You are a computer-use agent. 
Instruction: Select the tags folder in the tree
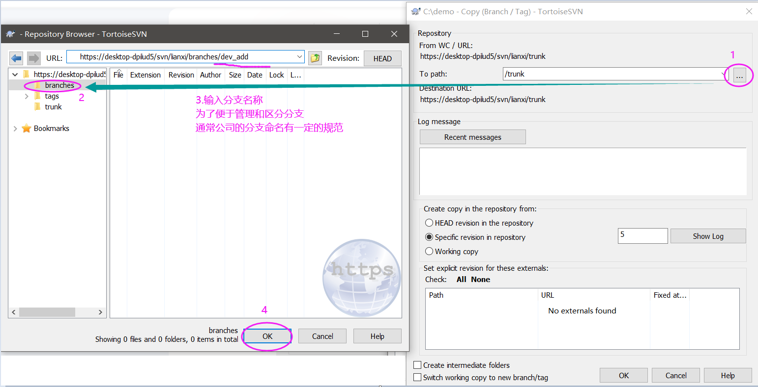tap(52, 96)
